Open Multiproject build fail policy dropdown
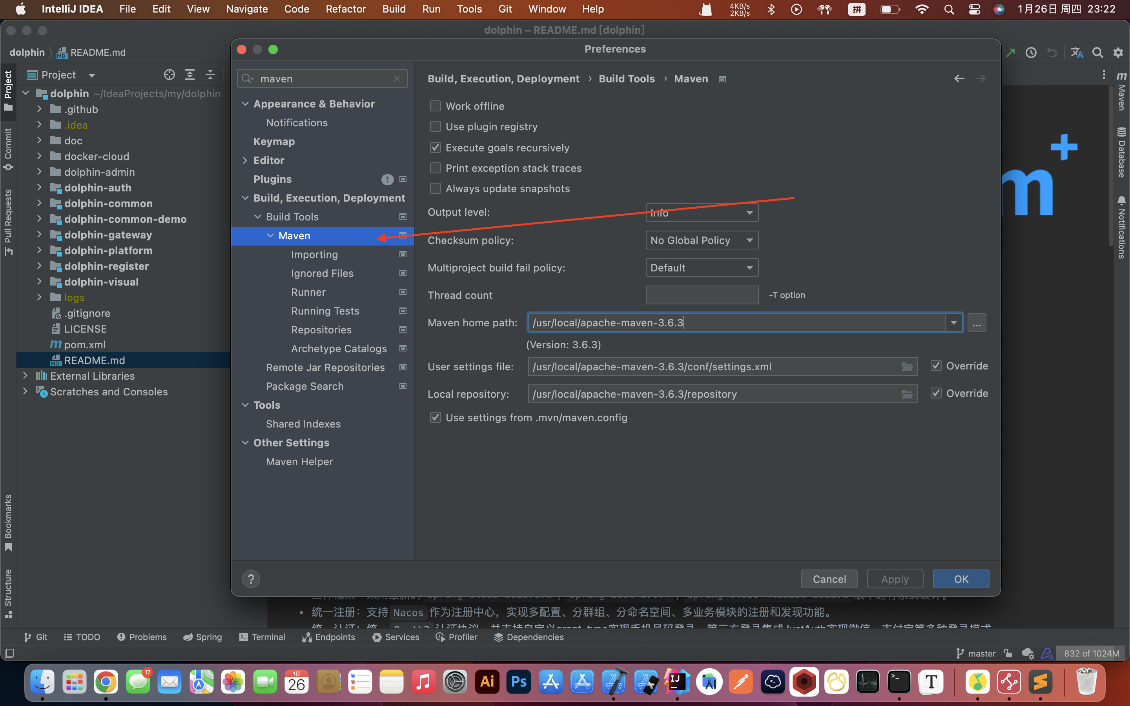The height and width of the screenshot is (706, 1130). pos(702,267)
